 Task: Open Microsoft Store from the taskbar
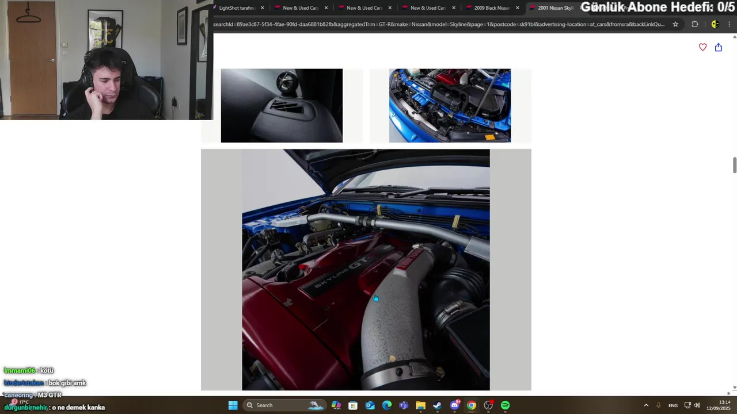353,405
